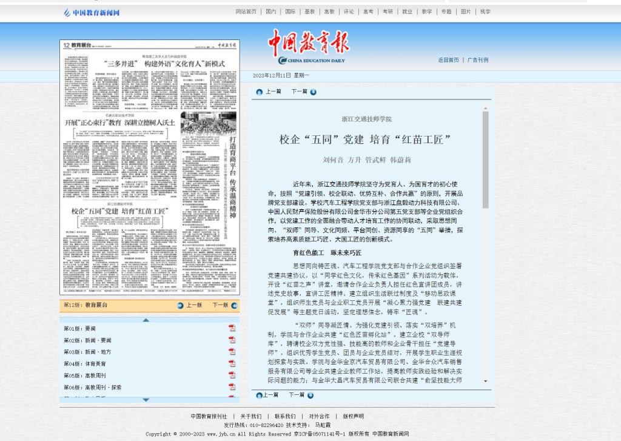The image size is (621, 441).
Task: Click the 第12版：教育展台 page label
Action: (85, 305)
